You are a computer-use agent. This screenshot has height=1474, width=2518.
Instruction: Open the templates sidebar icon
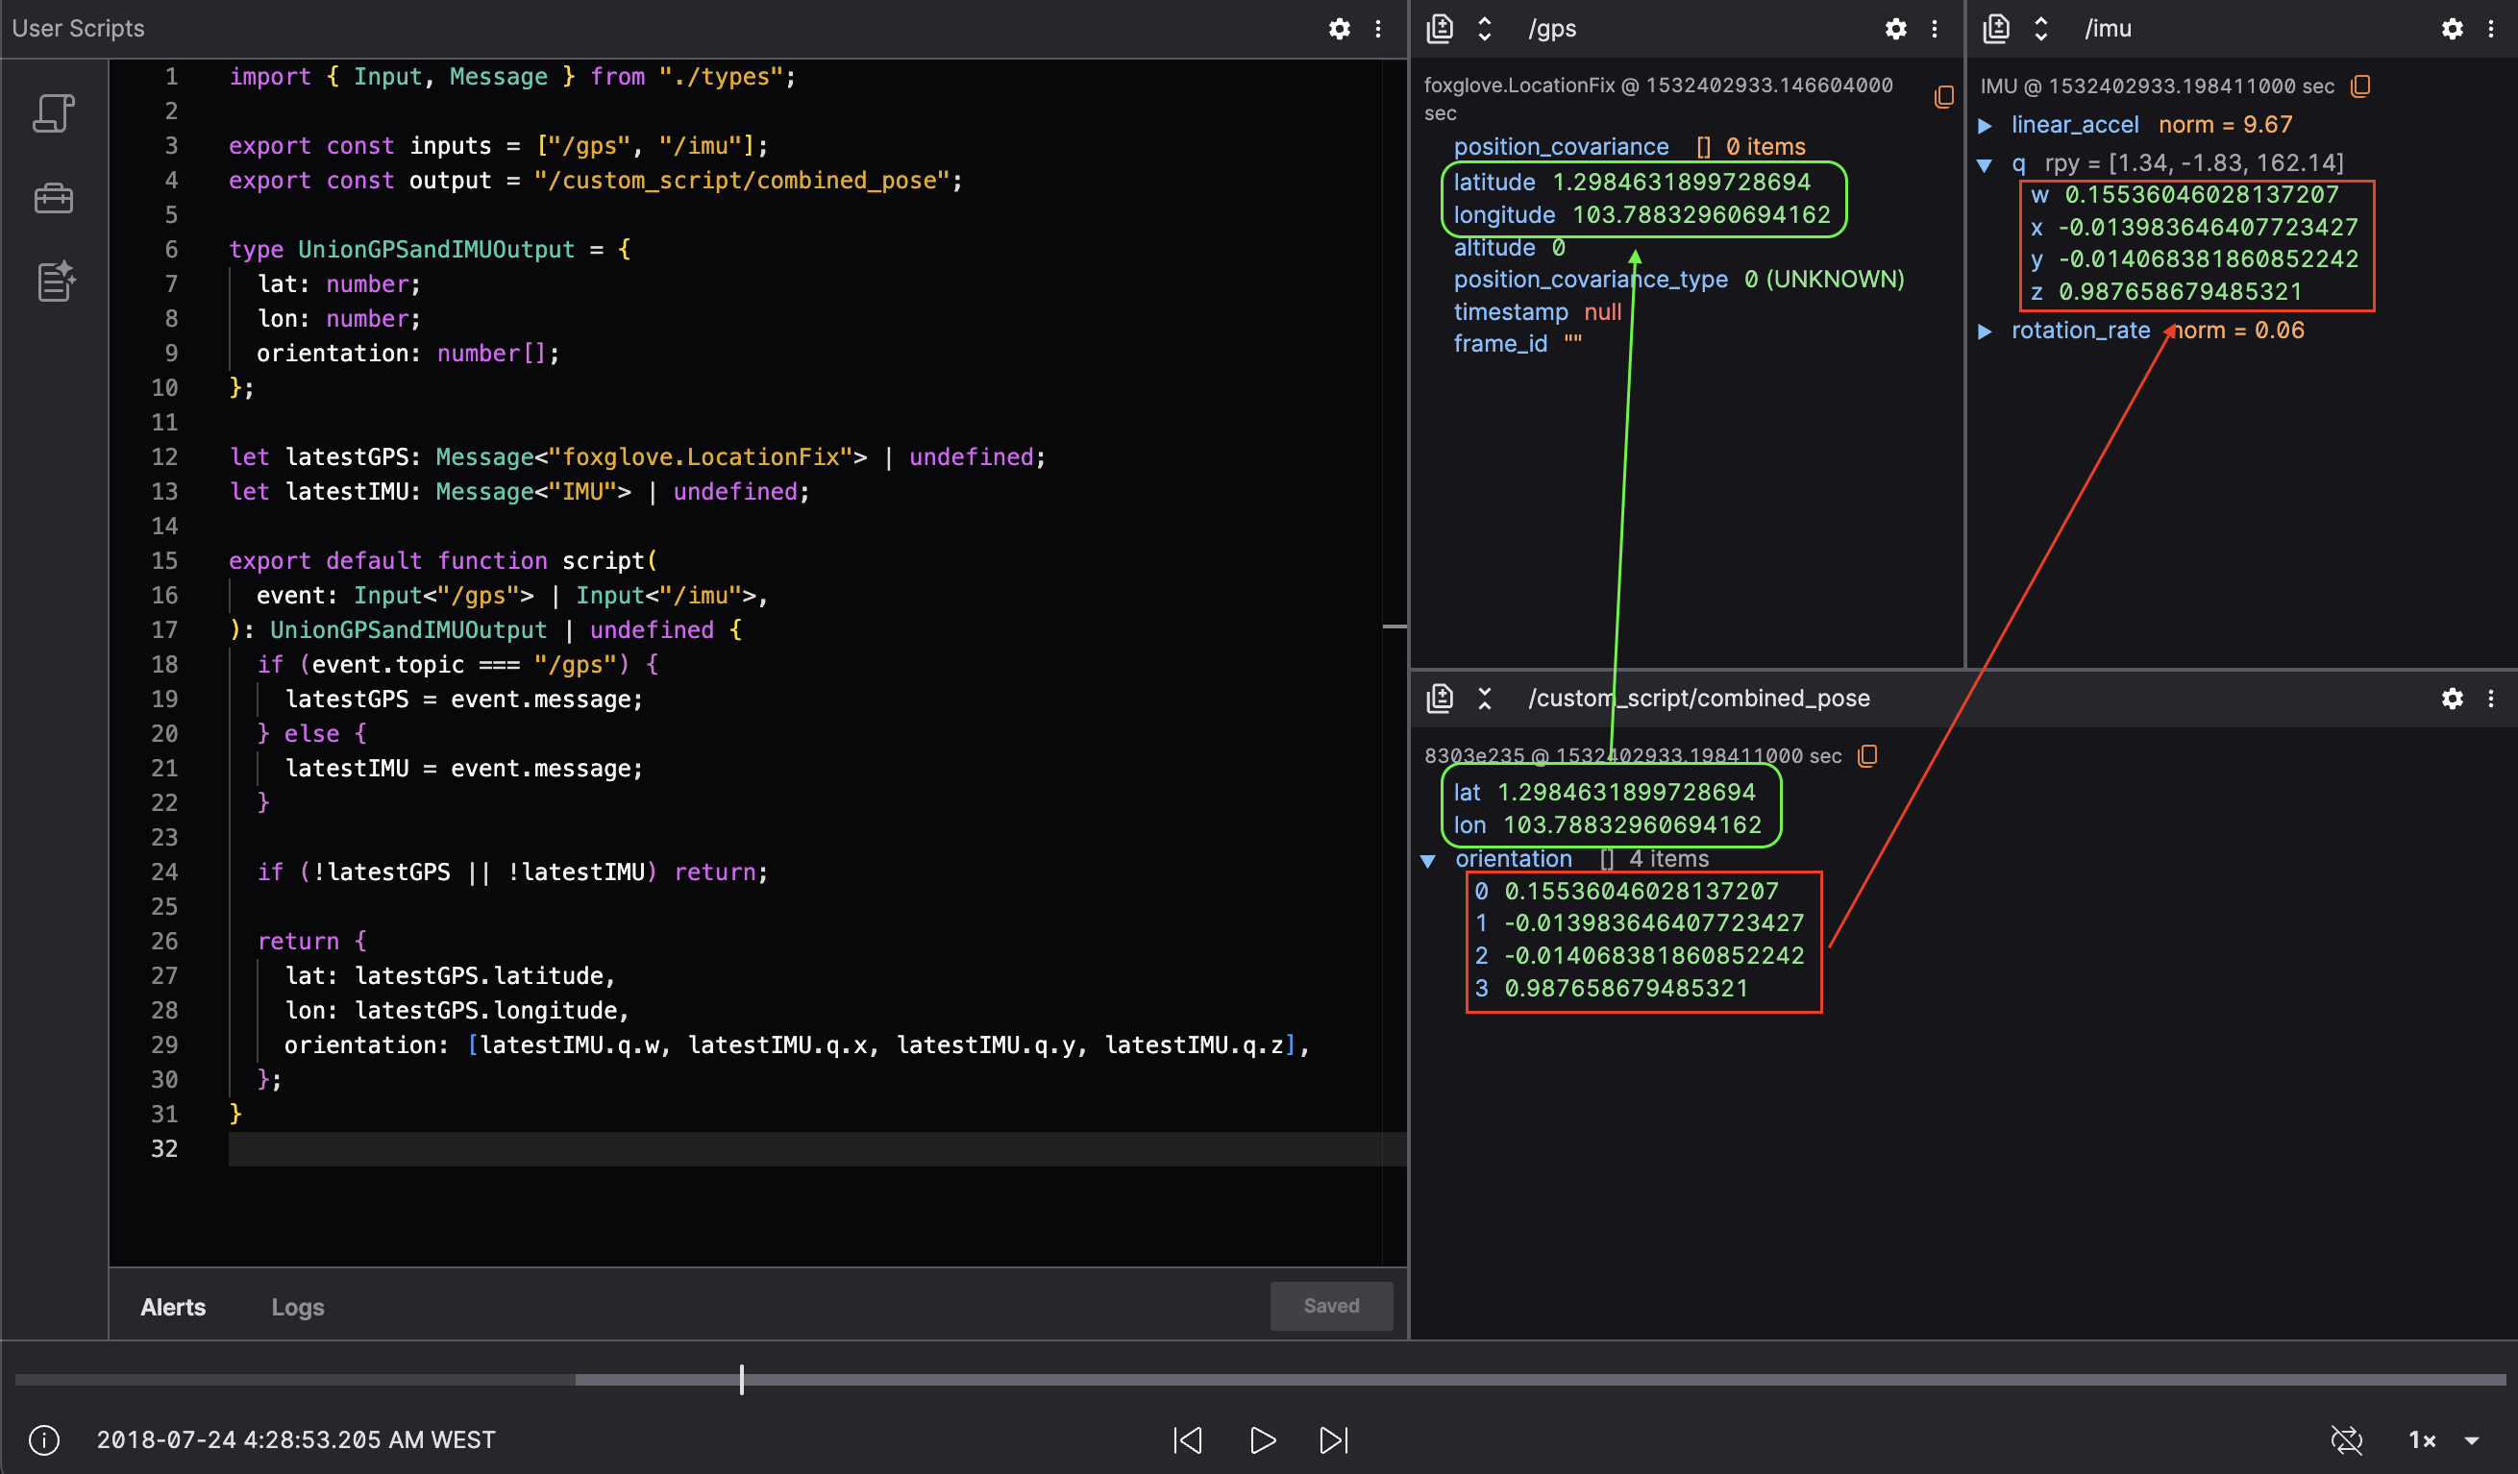55,282
